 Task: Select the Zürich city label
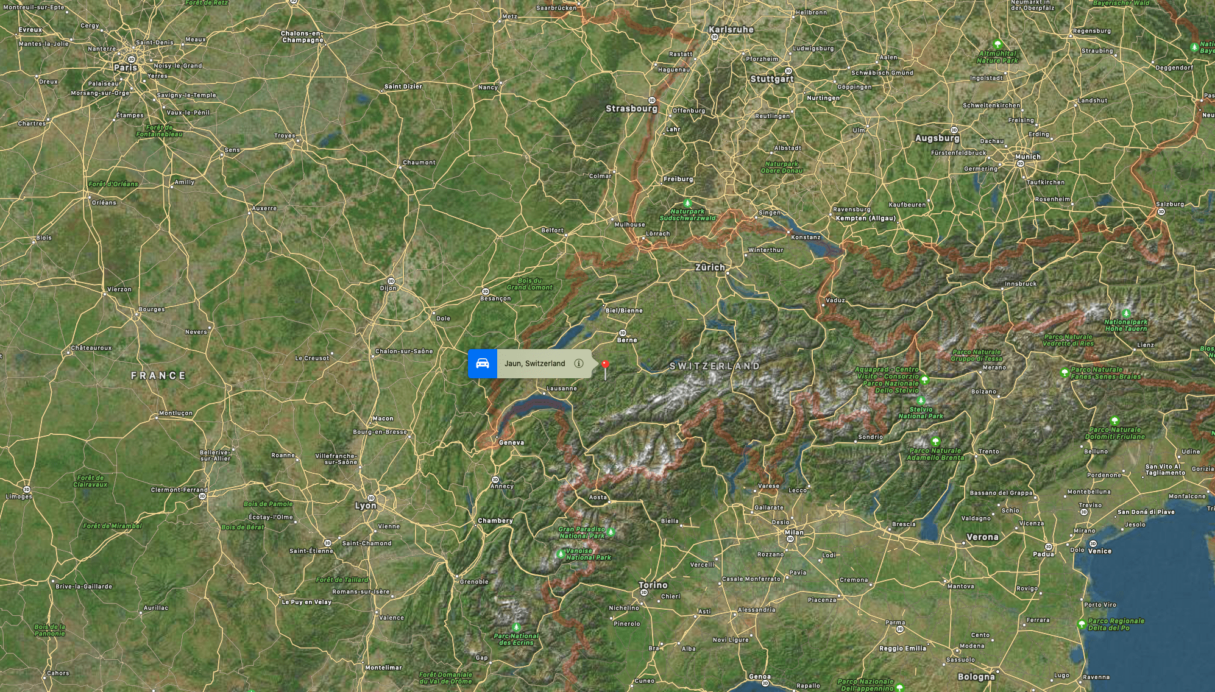[x=710, y=267]
